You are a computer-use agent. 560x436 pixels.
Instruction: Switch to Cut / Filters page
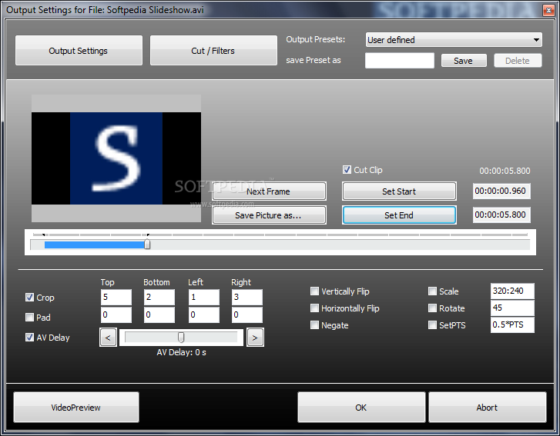tap(213, 50)
